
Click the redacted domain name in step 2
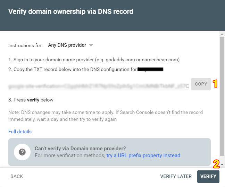pyautogui.click(x=150, y=69)
